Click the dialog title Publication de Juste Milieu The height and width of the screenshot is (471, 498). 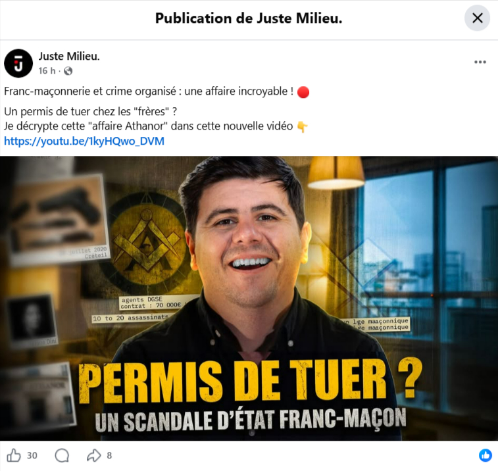click(249, 18)
